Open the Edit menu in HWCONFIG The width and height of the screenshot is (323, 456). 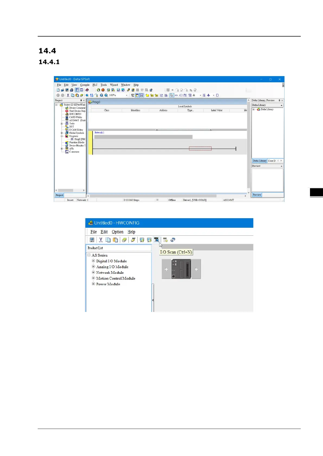click(104, 232)
